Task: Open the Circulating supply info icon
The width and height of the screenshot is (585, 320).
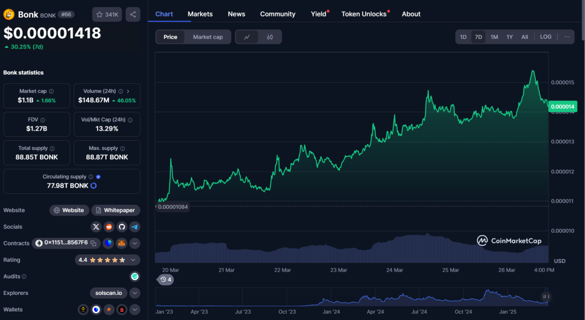Action: point(91,177)
